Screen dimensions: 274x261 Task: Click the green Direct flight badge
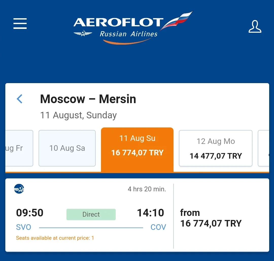[91, 214]
